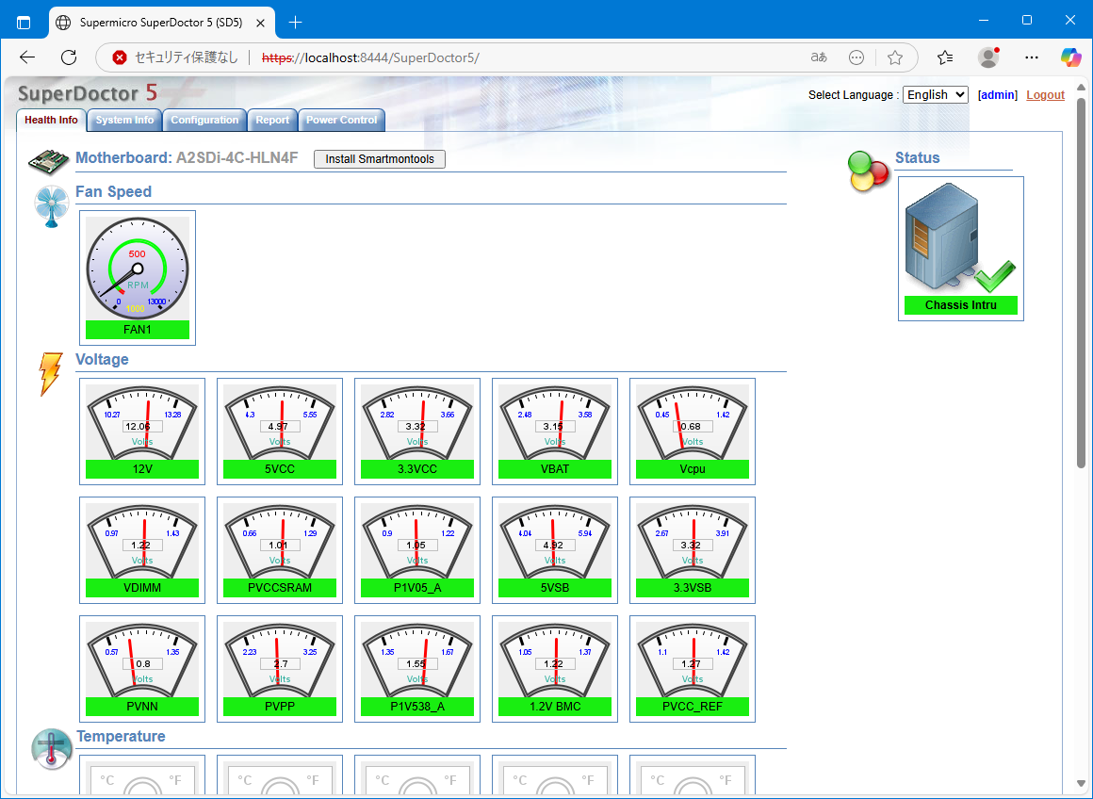Switch to the System Info tab
1093x799 pixels.
[x=124, y=121]
